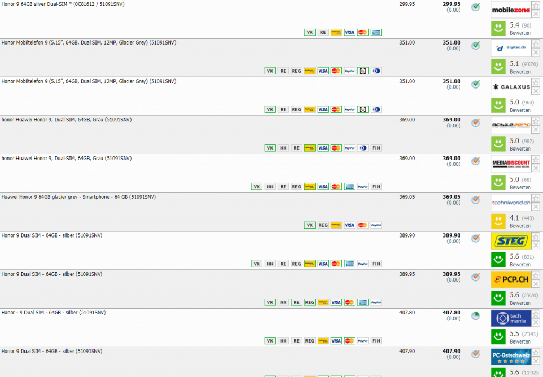Viewport: 543px width, 377px height.
Task: Click the bold price 407.80
Action: click(452, 313)
